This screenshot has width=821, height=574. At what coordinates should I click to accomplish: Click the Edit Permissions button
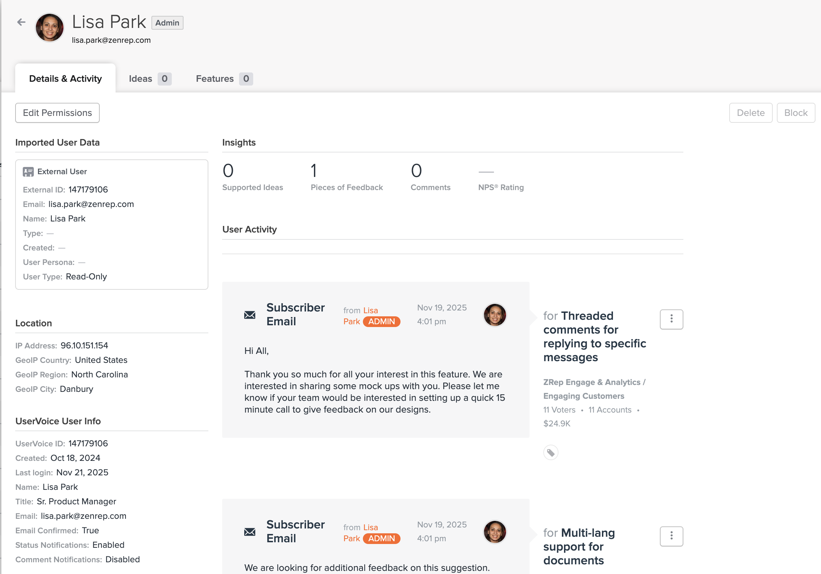click(57, 113)
